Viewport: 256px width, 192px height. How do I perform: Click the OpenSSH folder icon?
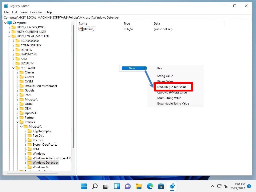coord(22,113)
